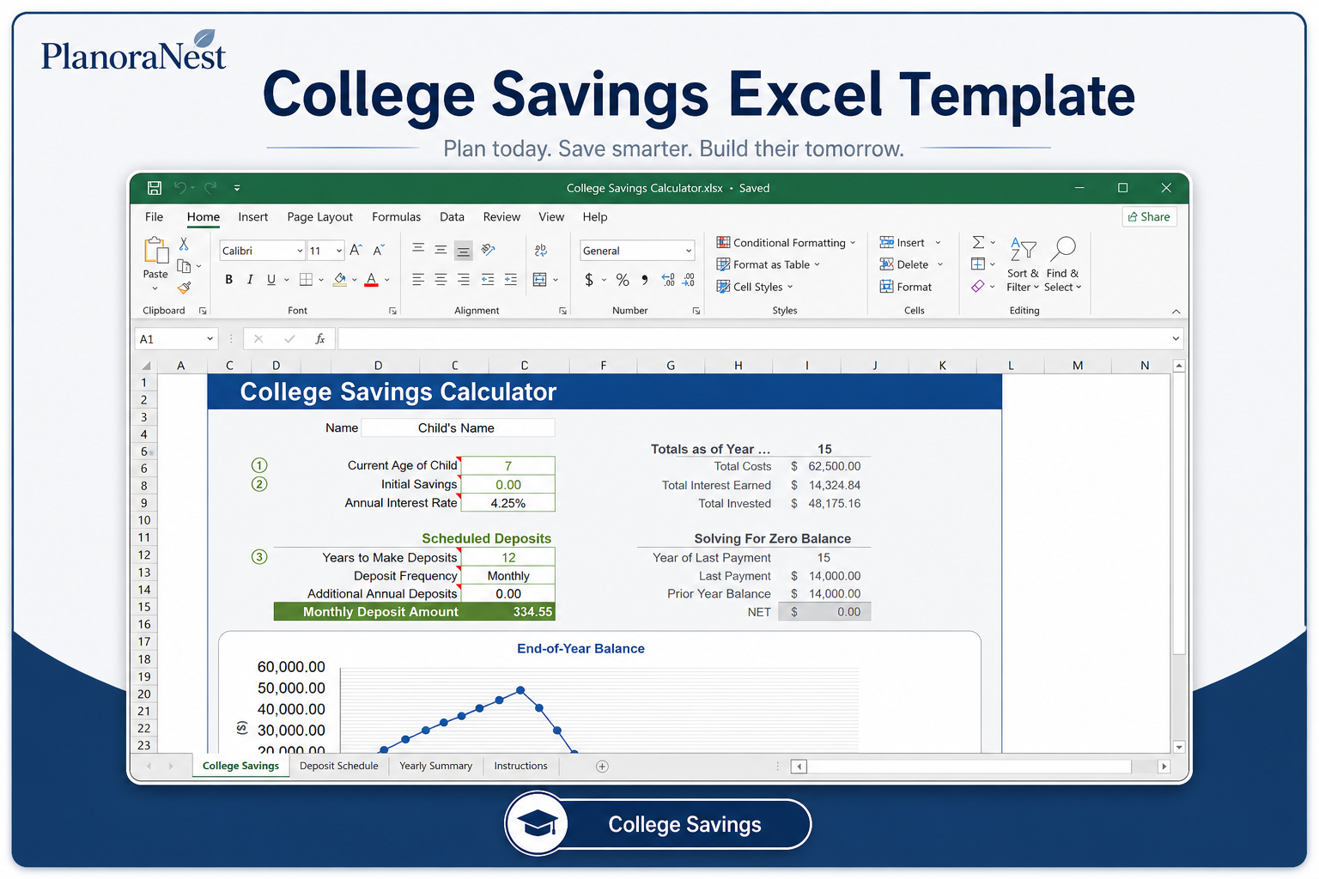
Task: Click the Decrease Indent icon
Action: (488, 279)
